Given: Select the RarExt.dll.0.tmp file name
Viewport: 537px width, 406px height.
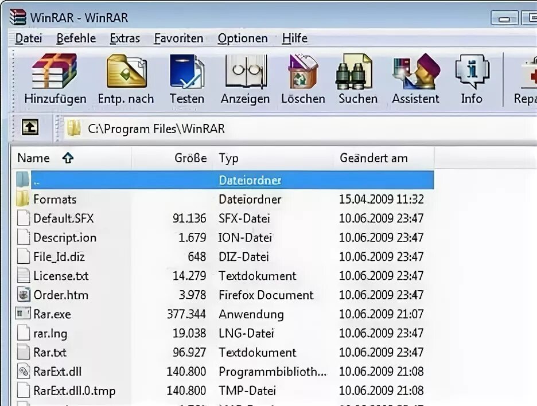Looking at the screenshot, I should pos(75,391).
